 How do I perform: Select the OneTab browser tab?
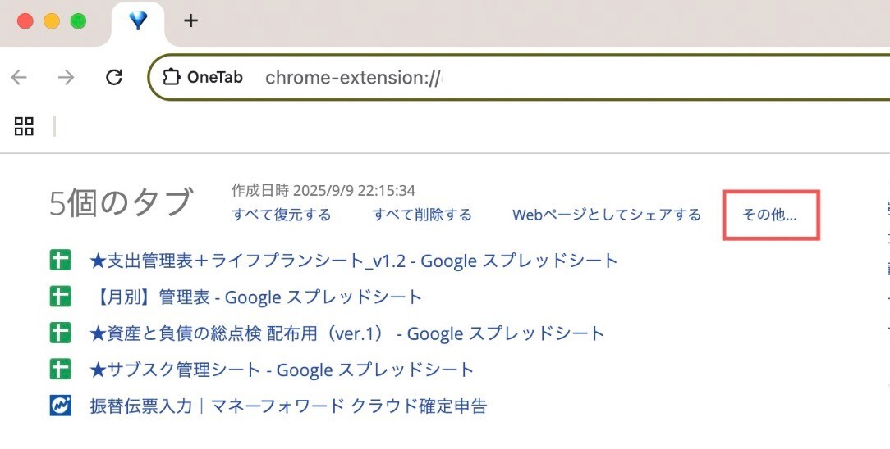138,23
